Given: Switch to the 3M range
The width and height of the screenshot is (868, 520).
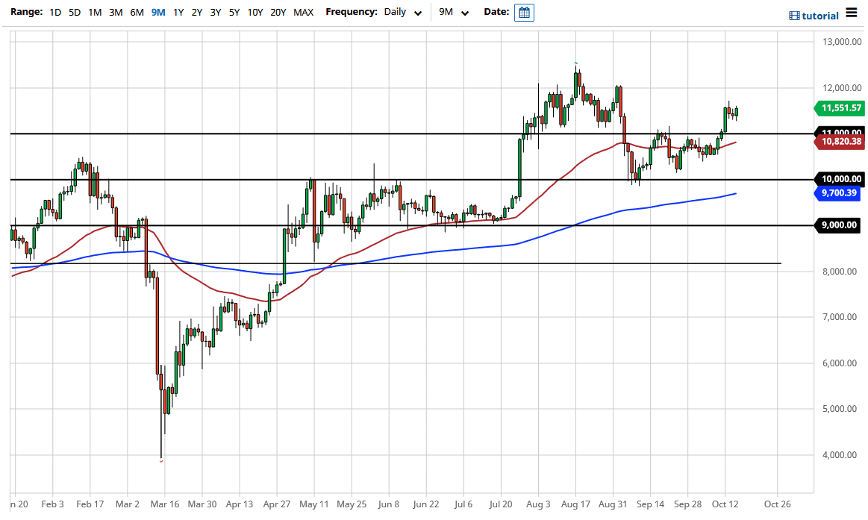Looking at the screenshot, I should tap(116, 12).
